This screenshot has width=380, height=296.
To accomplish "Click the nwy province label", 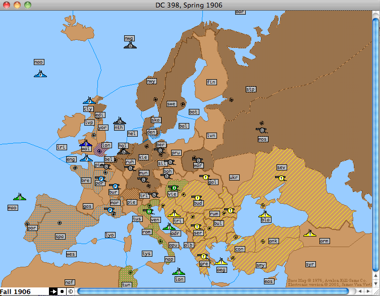I will pos(151,81).
